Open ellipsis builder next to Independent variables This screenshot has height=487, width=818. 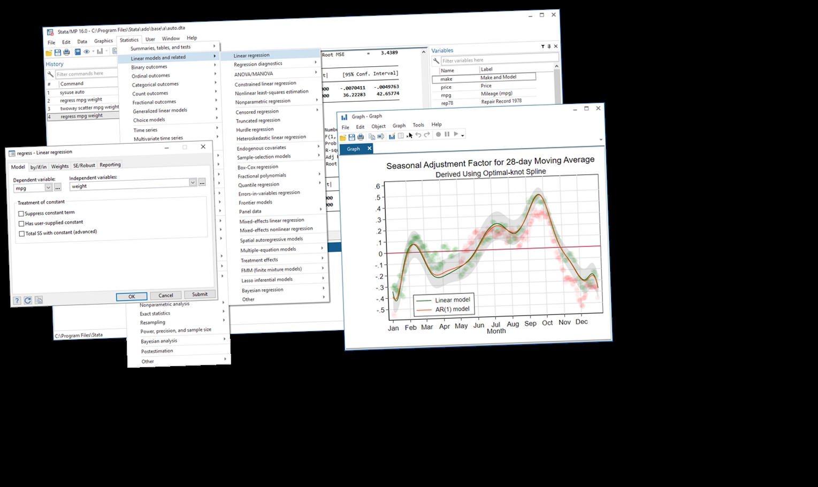202,182
